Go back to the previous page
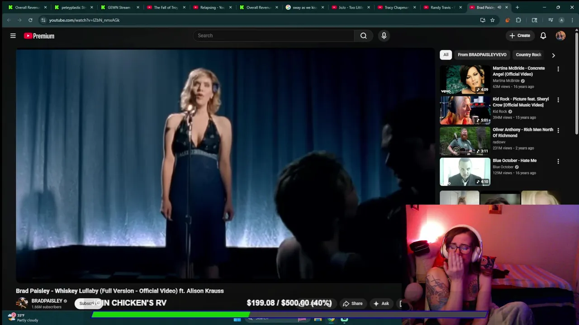Screen dimensions: 579x325 click(x=9, y=20)
